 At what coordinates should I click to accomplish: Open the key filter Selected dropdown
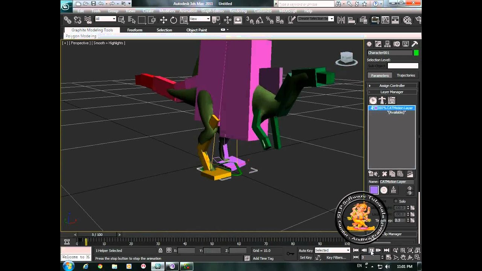[x=332, y=250]
